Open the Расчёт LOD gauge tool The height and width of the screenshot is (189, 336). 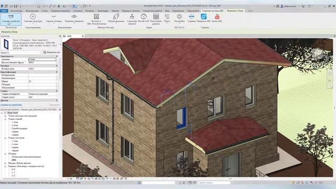pos(143,18)
